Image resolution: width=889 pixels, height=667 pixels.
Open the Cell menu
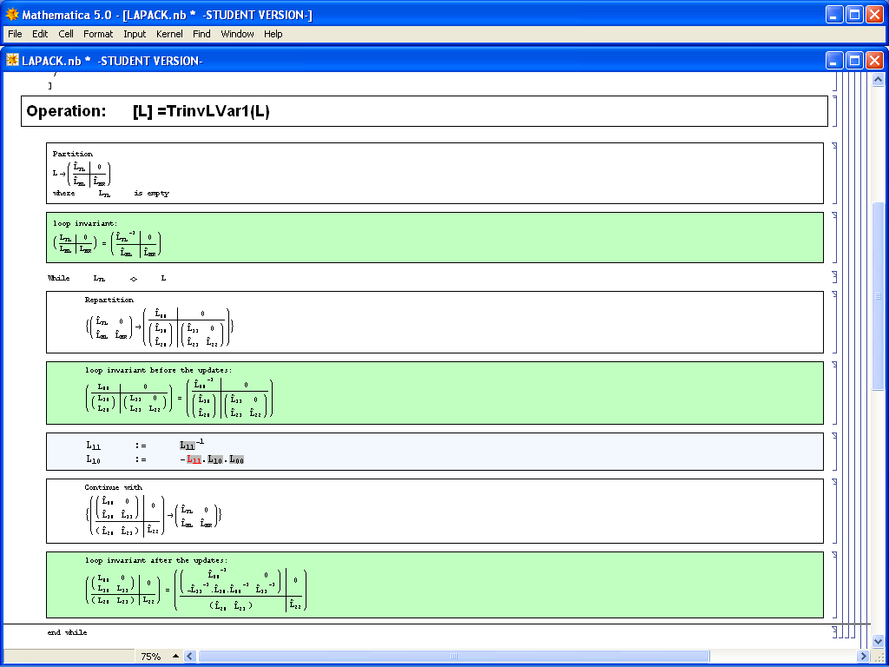[x=66, y=34]
